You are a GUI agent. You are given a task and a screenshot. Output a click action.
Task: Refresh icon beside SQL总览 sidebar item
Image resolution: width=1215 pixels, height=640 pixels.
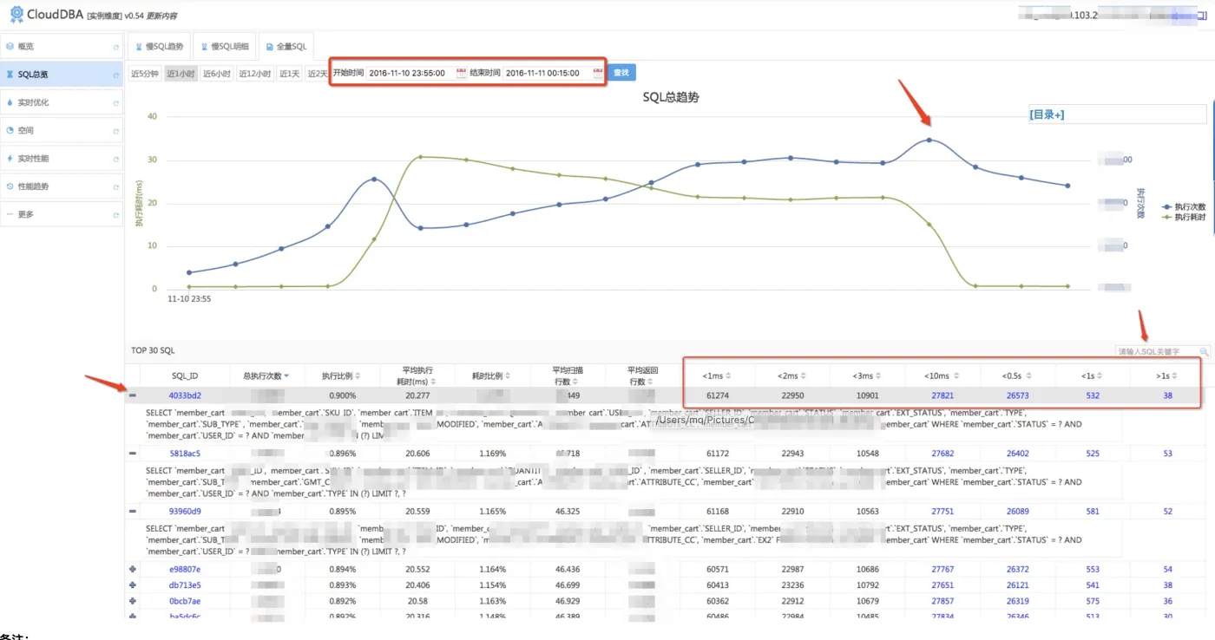pyautogui.click(x=116, y=75)
